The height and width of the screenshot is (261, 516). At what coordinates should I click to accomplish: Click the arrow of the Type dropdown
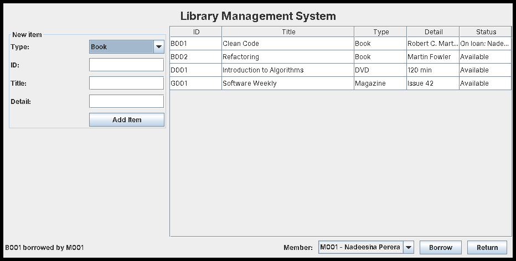(158, 46)
